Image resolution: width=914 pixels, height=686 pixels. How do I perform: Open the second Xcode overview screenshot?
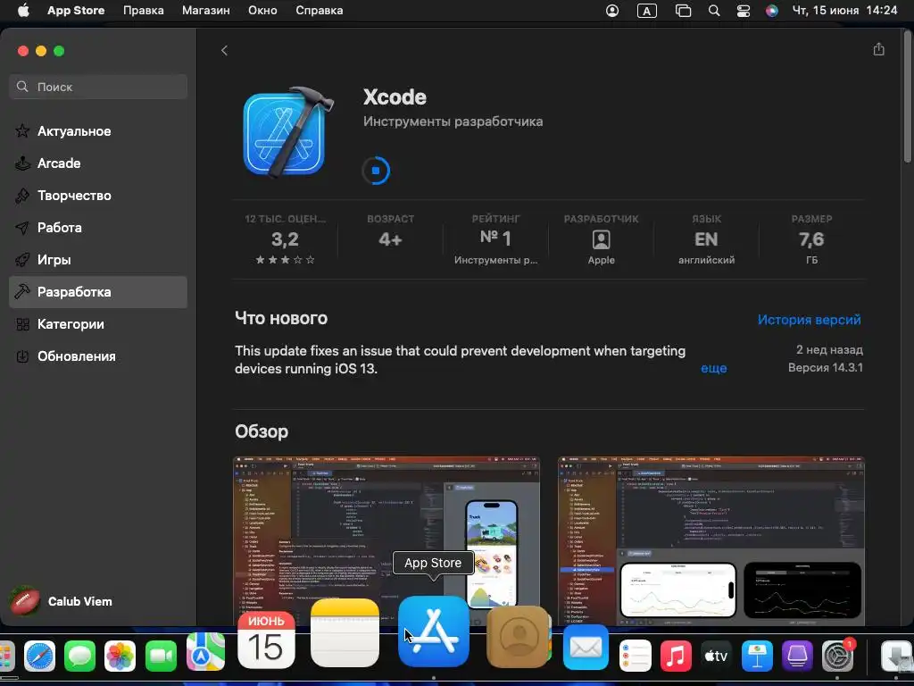[x=711, y=540]
